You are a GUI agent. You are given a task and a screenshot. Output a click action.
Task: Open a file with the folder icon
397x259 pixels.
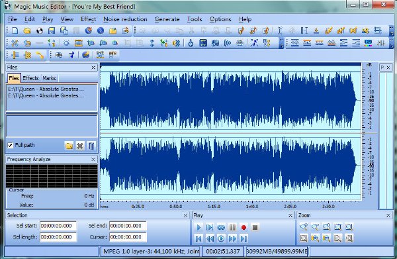point(27,30)
